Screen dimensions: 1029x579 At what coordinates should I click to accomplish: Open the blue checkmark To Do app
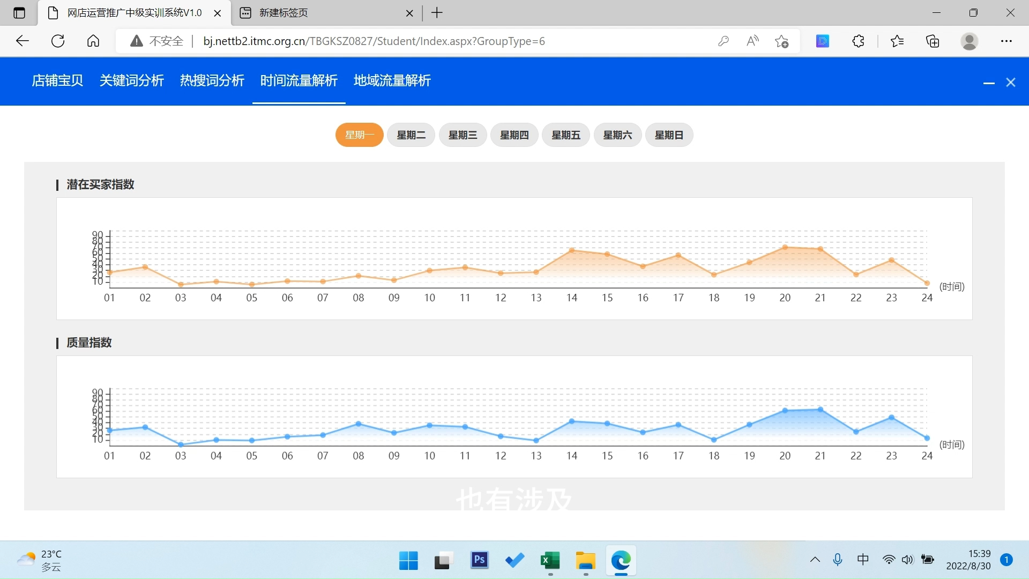click(514, 561)
